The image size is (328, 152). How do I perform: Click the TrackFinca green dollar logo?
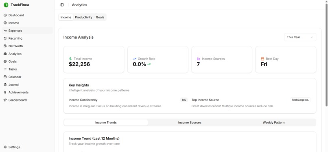coord(6,5)
